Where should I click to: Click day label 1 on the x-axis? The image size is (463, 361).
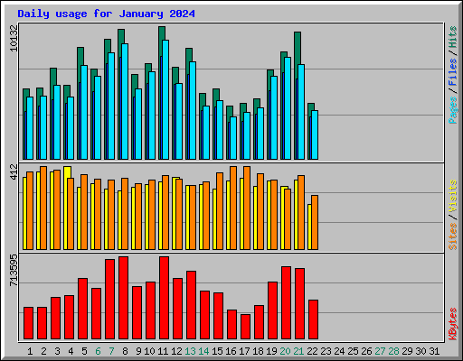[x=30, y=351]
